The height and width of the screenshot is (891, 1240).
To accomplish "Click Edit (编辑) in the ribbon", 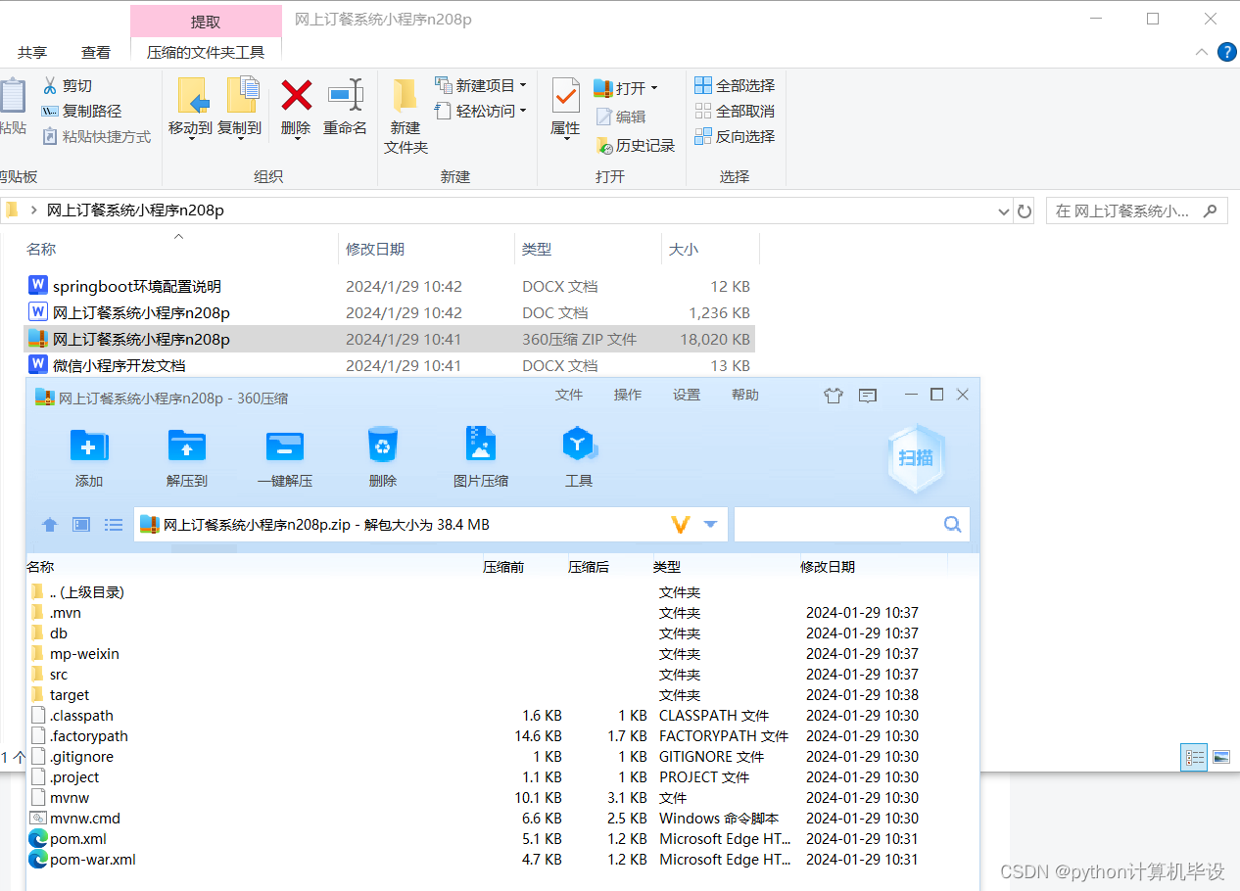I will [620, 117].
